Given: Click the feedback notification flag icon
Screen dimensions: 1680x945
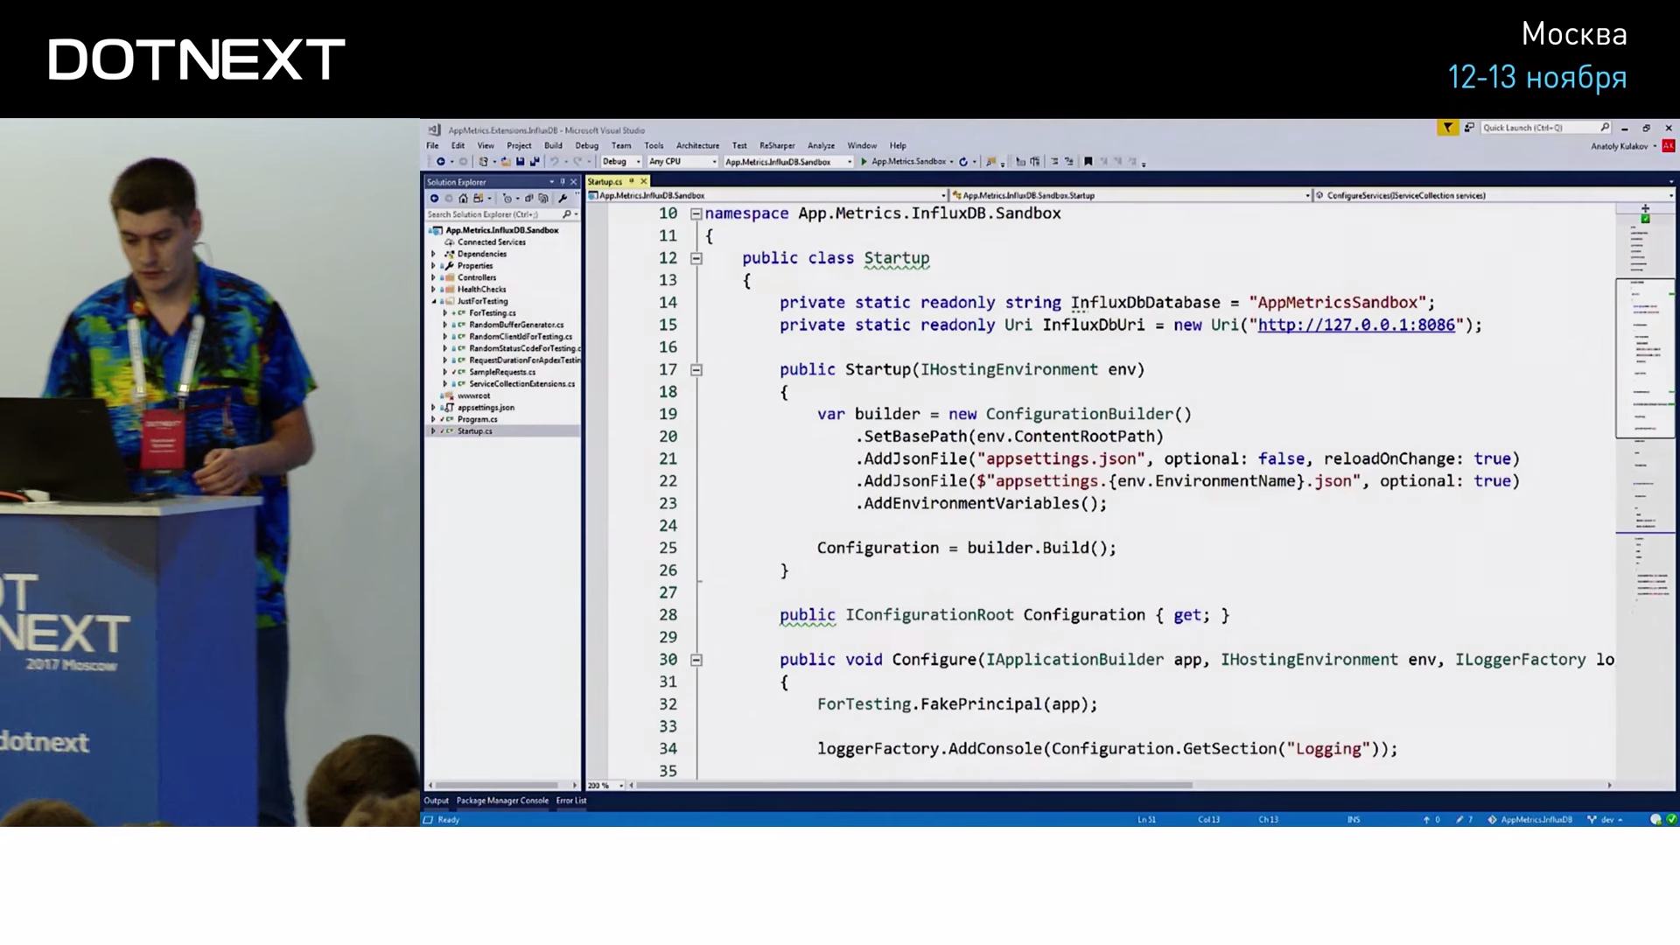Looking at the screenshot, I should pos(1447,128).
